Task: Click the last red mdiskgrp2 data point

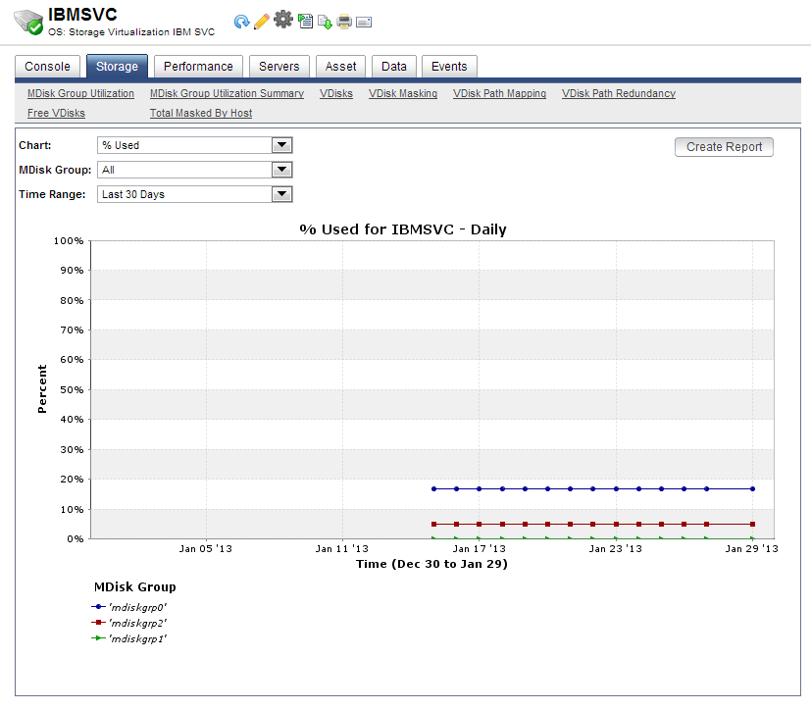Action: point(752,525)
